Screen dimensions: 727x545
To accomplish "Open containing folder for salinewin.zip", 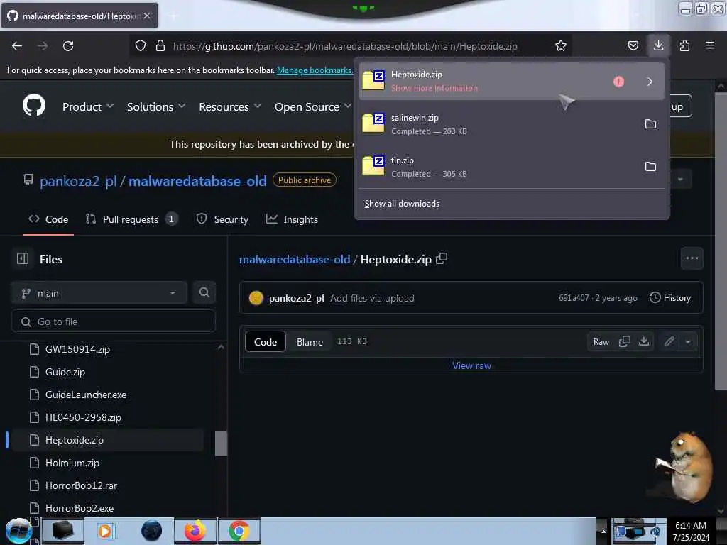I will click(650, 124).
